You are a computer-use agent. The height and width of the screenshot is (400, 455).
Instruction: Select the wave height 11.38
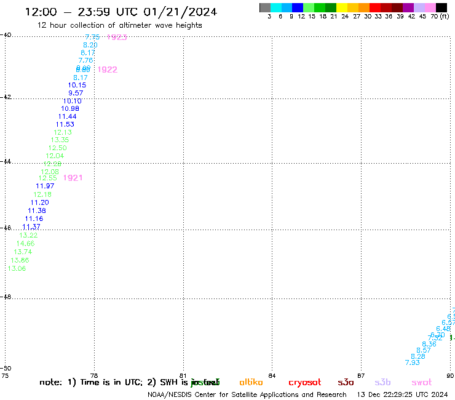(x=37, y=210)
